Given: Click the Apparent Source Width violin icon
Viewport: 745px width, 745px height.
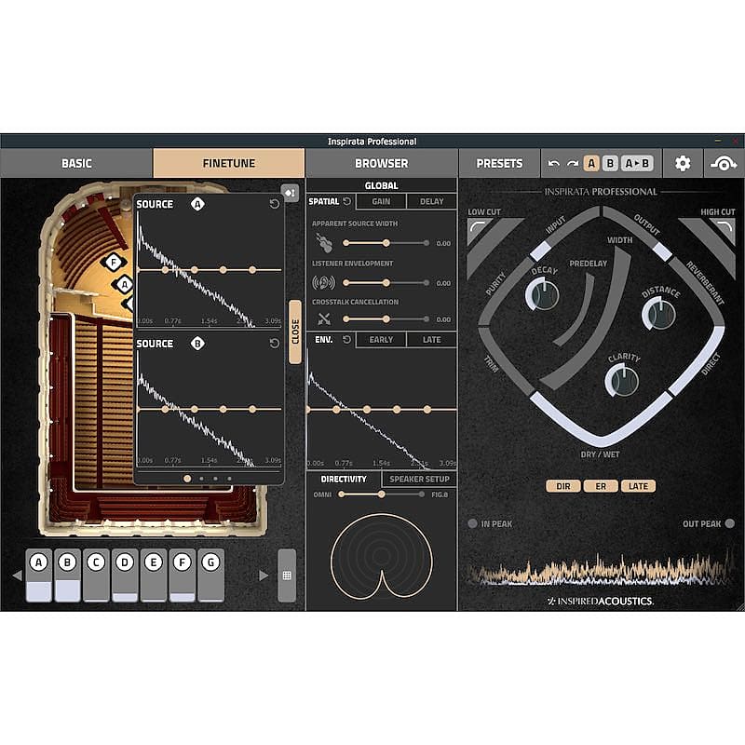Looking at the screenshot, I should 324,242.
